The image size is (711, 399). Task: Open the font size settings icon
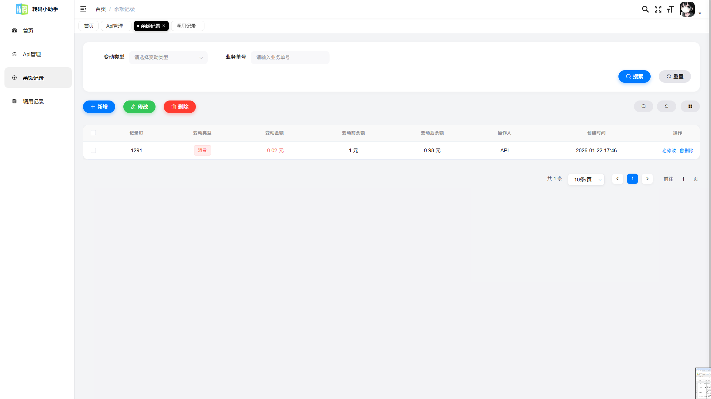670,9
